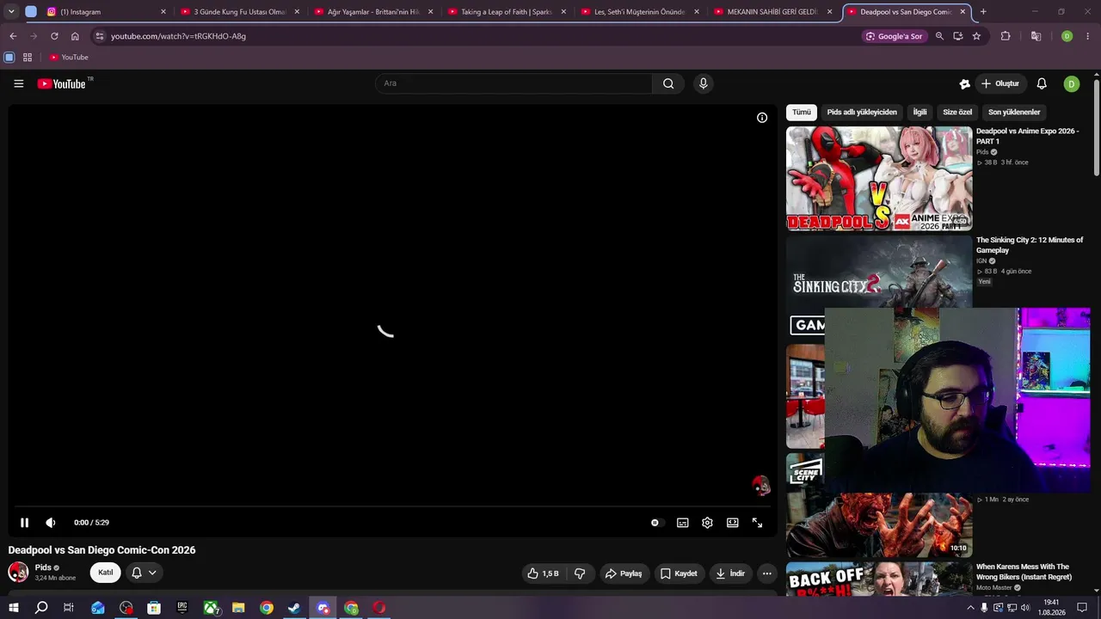Launch Steam from the taskbar
Screen dimensions: 1101x619
tap(294, 608)
